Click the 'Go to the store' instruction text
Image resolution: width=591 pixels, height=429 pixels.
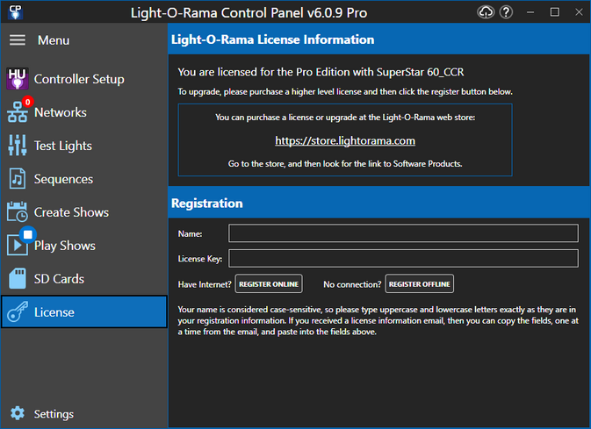345,163
